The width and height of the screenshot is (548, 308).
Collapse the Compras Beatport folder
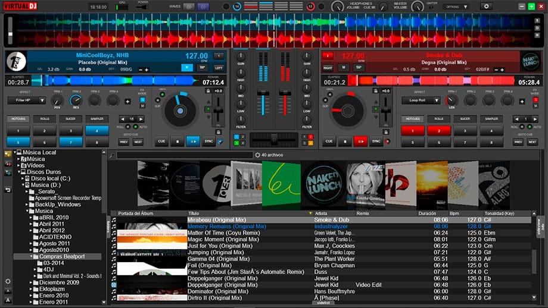[x=31, y=256]
